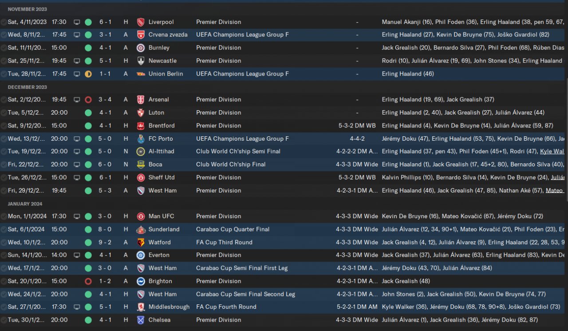
Task: Toggle the check circle on the Chelsea row
Action: [4, 320]
